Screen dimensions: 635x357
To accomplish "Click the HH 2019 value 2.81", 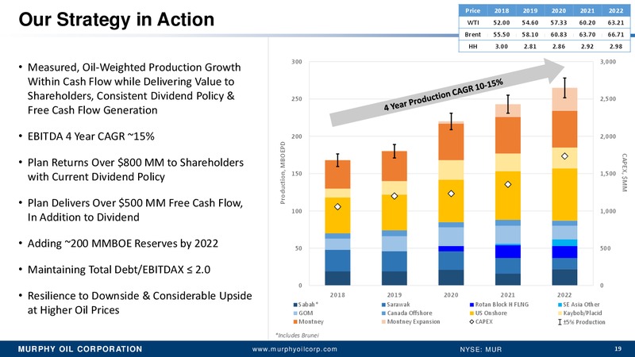I will 529,46.
